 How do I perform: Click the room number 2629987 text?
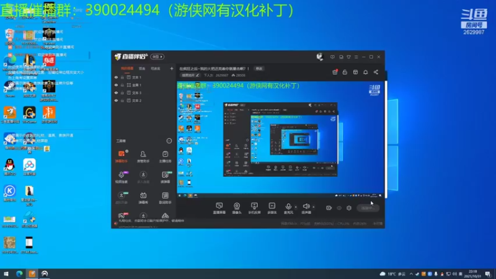pyautogui.click(x=222, y=76)
